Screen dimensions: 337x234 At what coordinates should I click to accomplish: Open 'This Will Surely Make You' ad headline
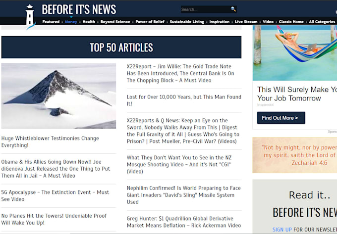click(x=297, y=94)
